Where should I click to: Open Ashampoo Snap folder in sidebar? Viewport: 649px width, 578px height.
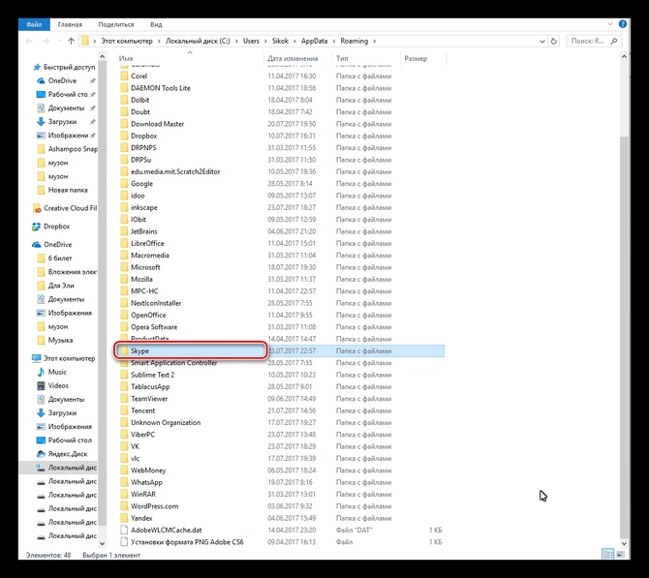pyautogui.click(x=67, y=148)
